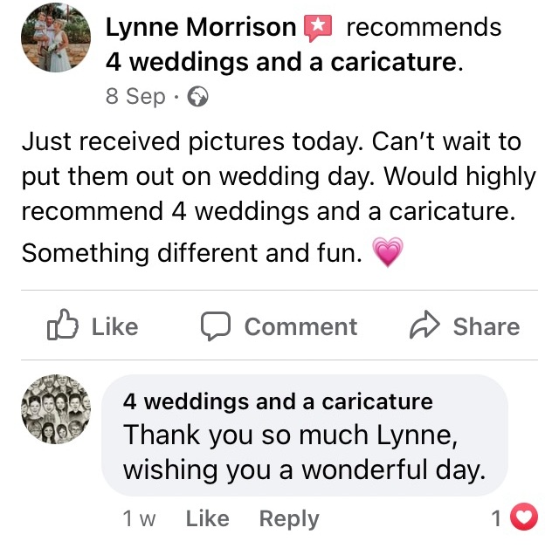Click the speech bubble Comment icon
Viewport: 559px width, 555px height.
(215, 326)
